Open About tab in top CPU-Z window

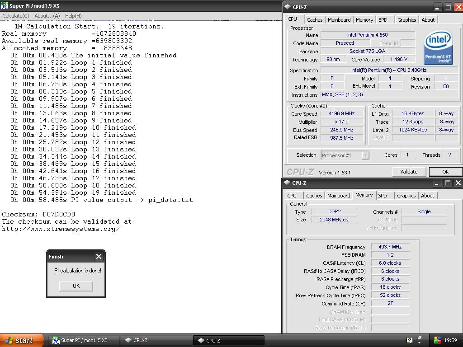[x=428, y=20]
